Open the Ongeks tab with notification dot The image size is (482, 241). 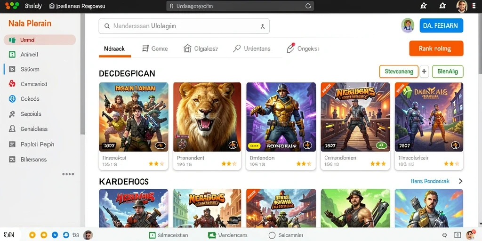pyautogui.click(x=303, y=48)
